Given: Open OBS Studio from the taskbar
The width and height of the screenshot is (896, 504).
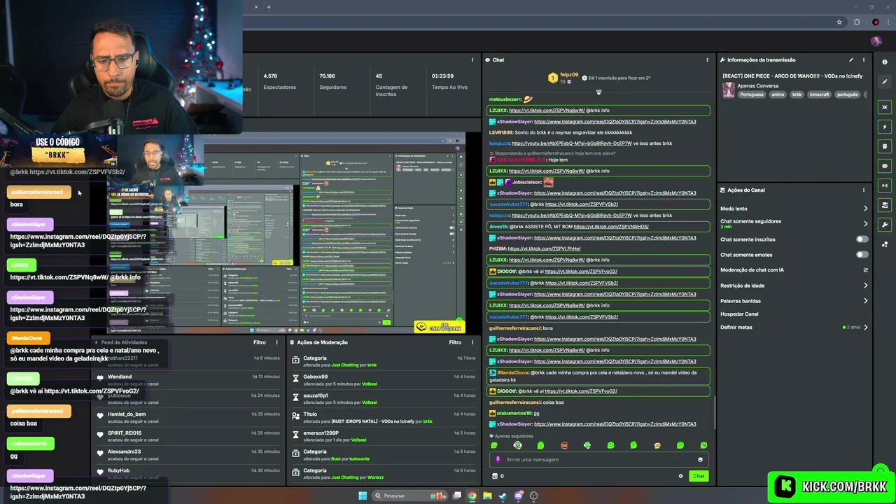Looking at the screenshot, I should pyautogui.click(x=533, y=496).
